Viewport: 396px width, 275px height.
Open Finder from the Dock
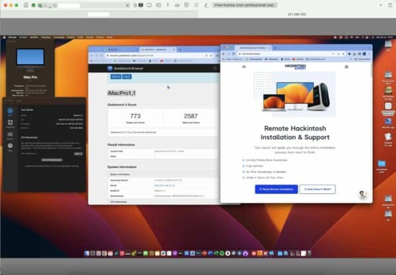[87, 253]
